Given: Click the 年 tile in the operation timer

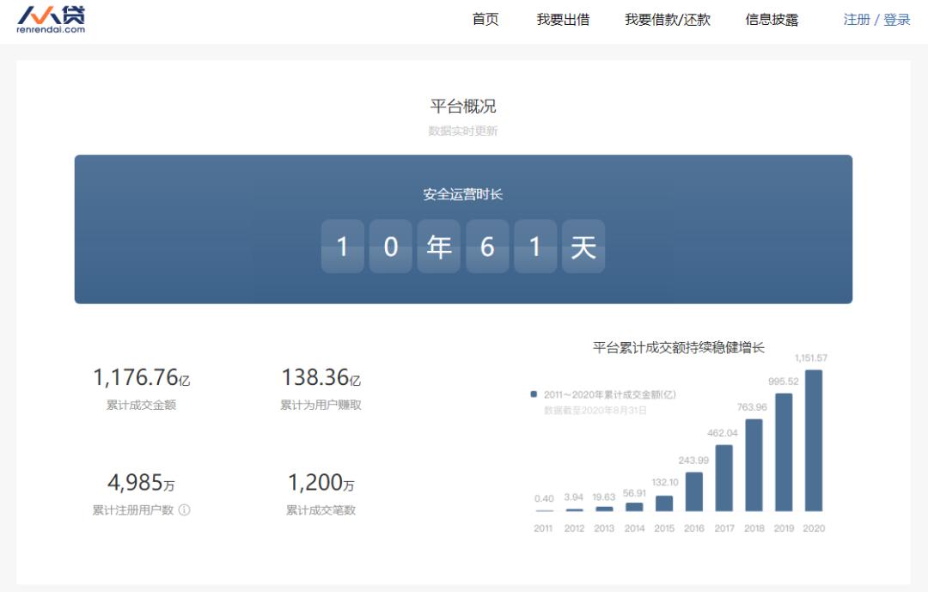Looking at the screenshot, I should (439, 247).
